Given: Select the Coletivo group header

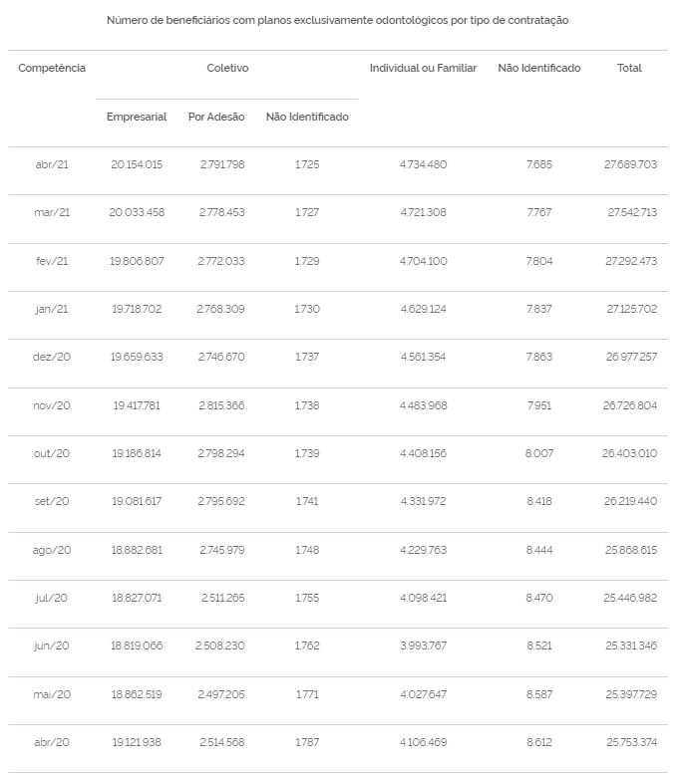Looking at the screenshot, I should [227, 68].
